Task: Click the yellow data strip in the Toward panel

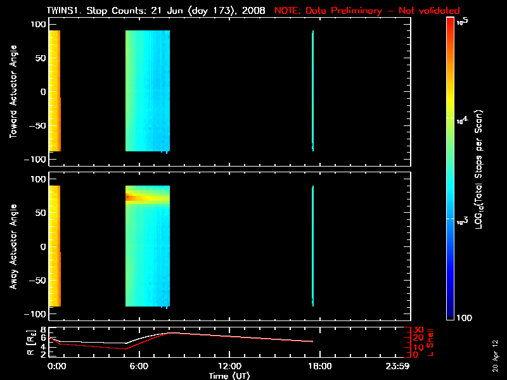Action: (55, 91)
